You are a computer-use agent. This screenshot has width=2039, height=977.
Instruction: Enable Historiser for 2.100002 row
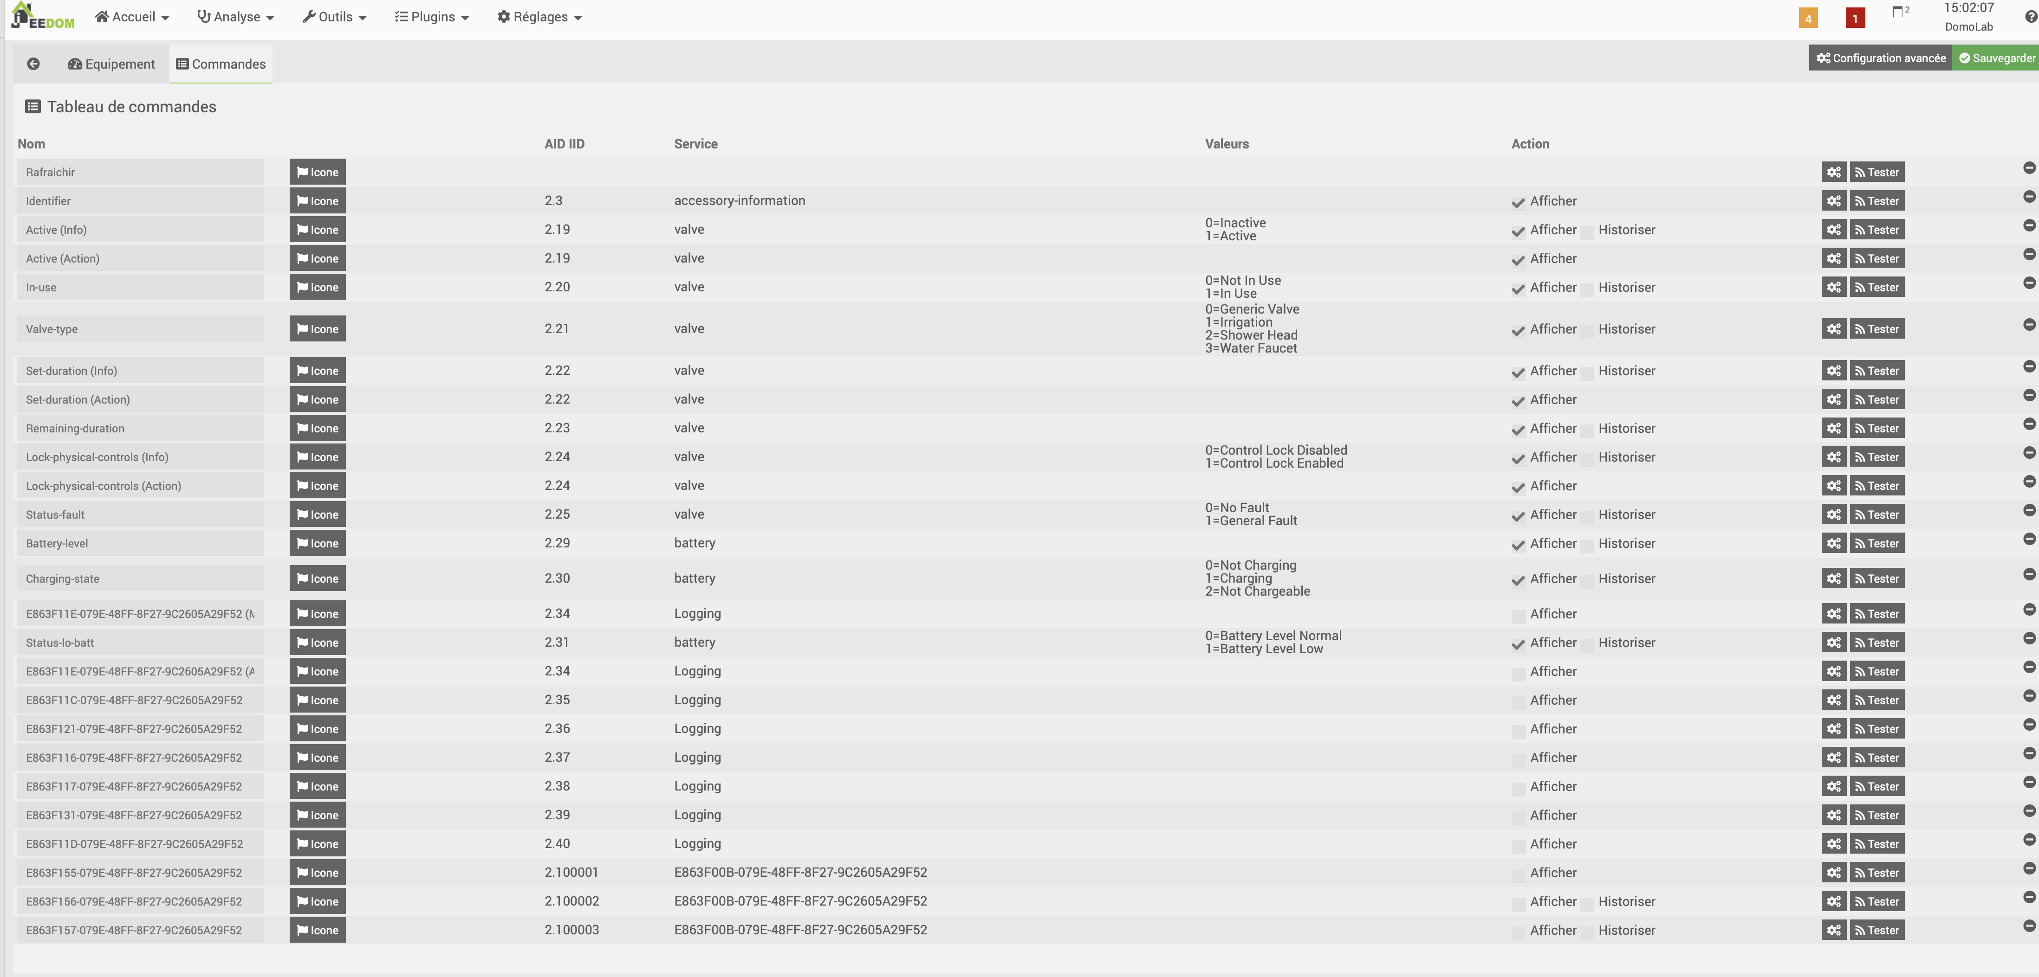point(1586,903)
